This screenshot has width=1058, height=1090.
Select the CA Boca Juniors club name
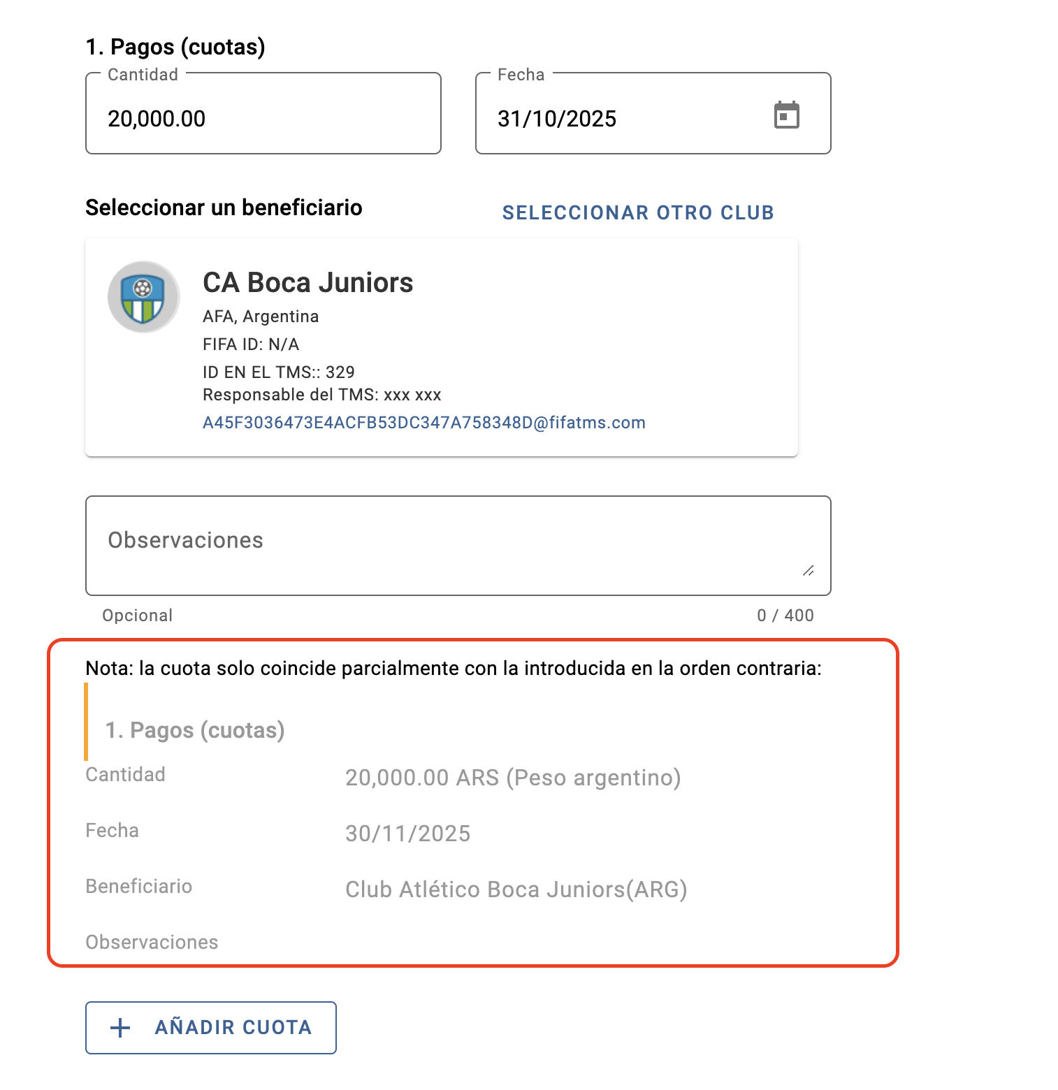coord(308,283)
